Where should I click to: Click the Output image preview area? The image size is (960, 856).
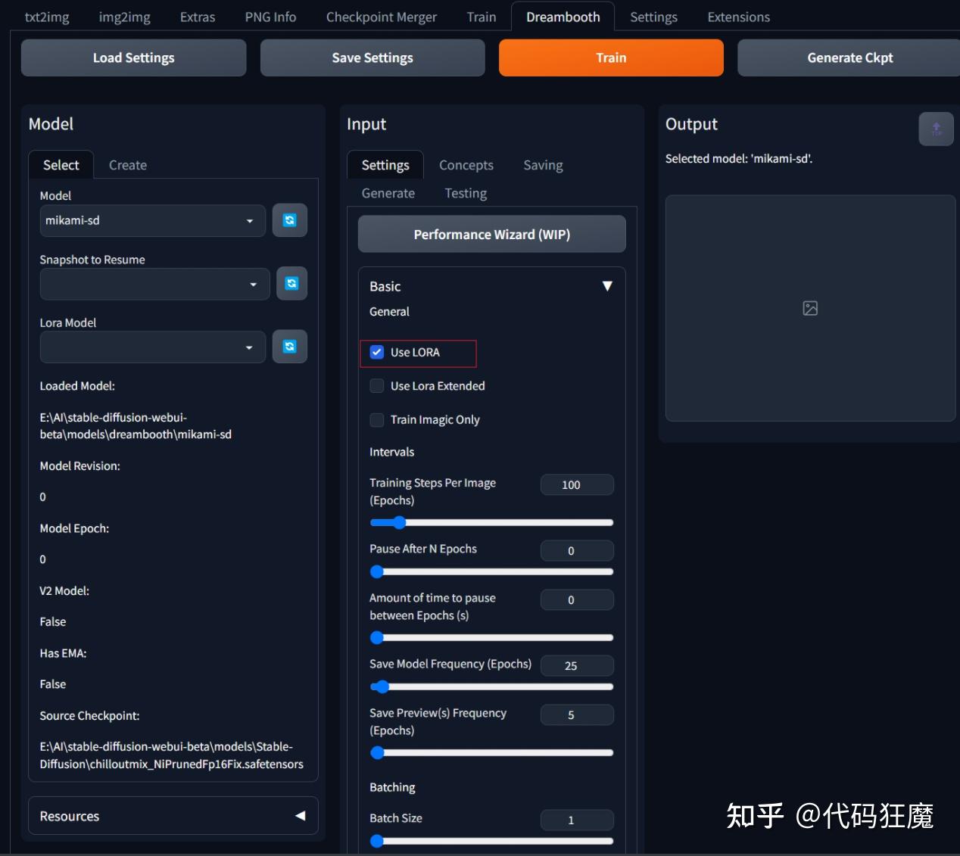[810, 308]
